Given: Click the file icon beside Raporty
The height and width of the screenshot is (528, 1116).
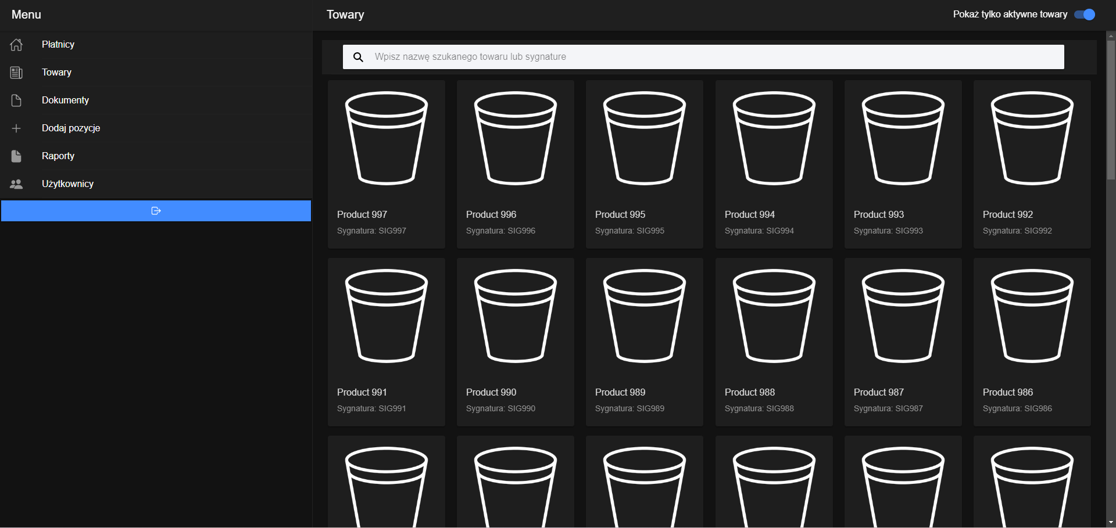Looking at the screenshot, I should click(x=16, y=156).
